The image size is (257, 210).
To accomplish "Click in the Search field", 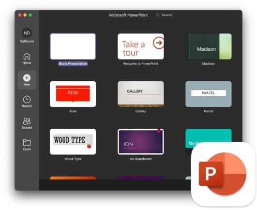I will pyautogui.click(x=197, y=15).
